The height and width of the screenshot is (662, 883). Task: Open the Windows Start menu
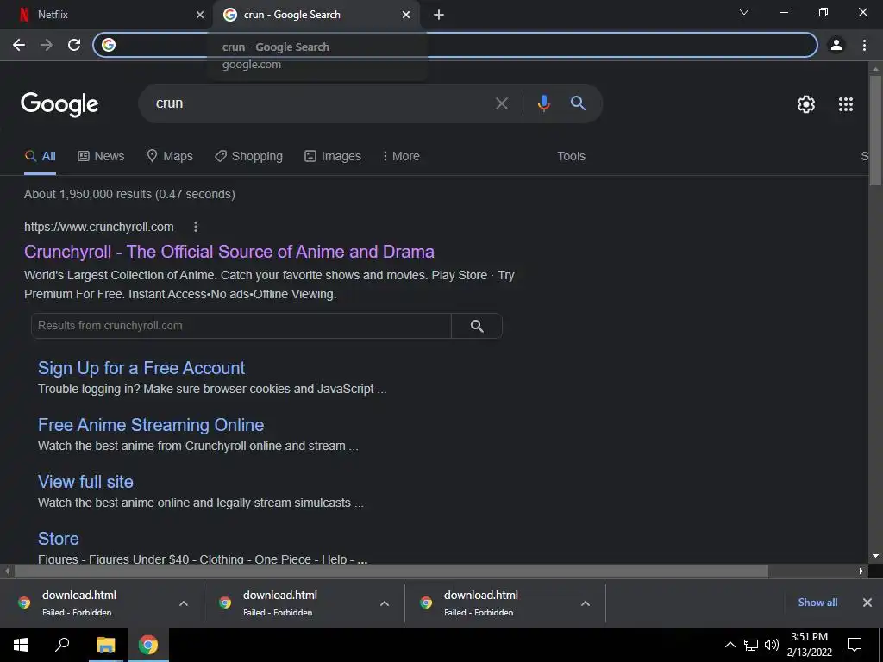click(21, 645)
